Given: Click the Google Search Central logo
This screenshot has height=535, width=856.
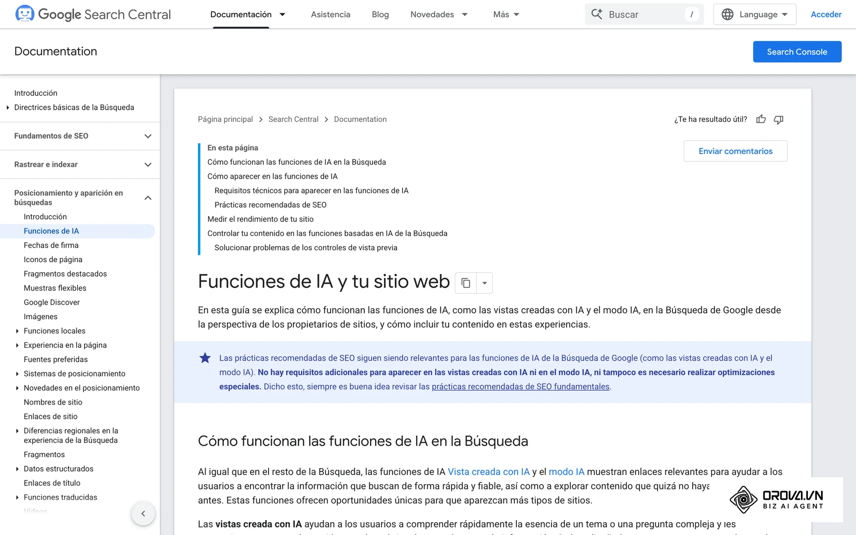Looking at the screenshot, I should 93,14.
